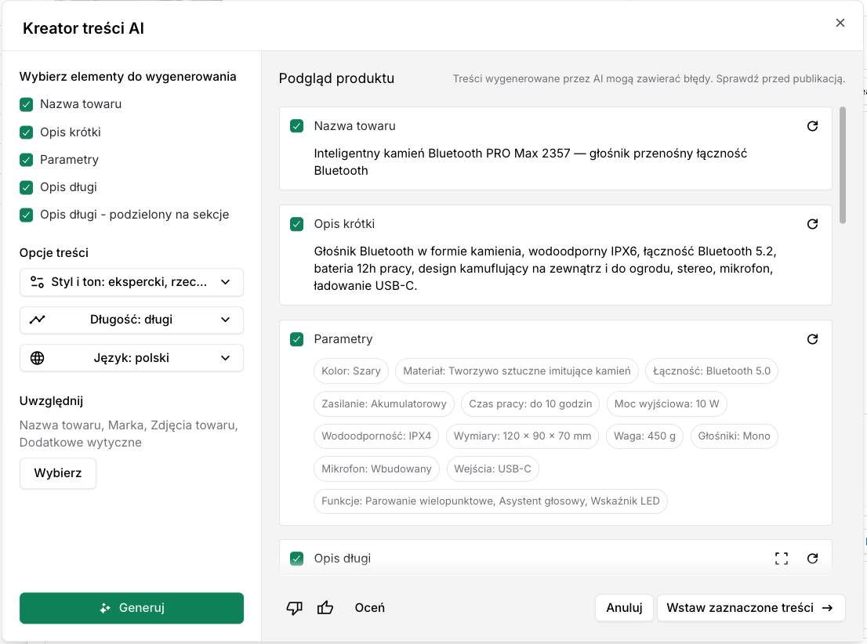Viewport: 867px width, 644px height.
Task: Open the Styl i ton dropdown
Action: pyautogui.click(x=132, y=282)
